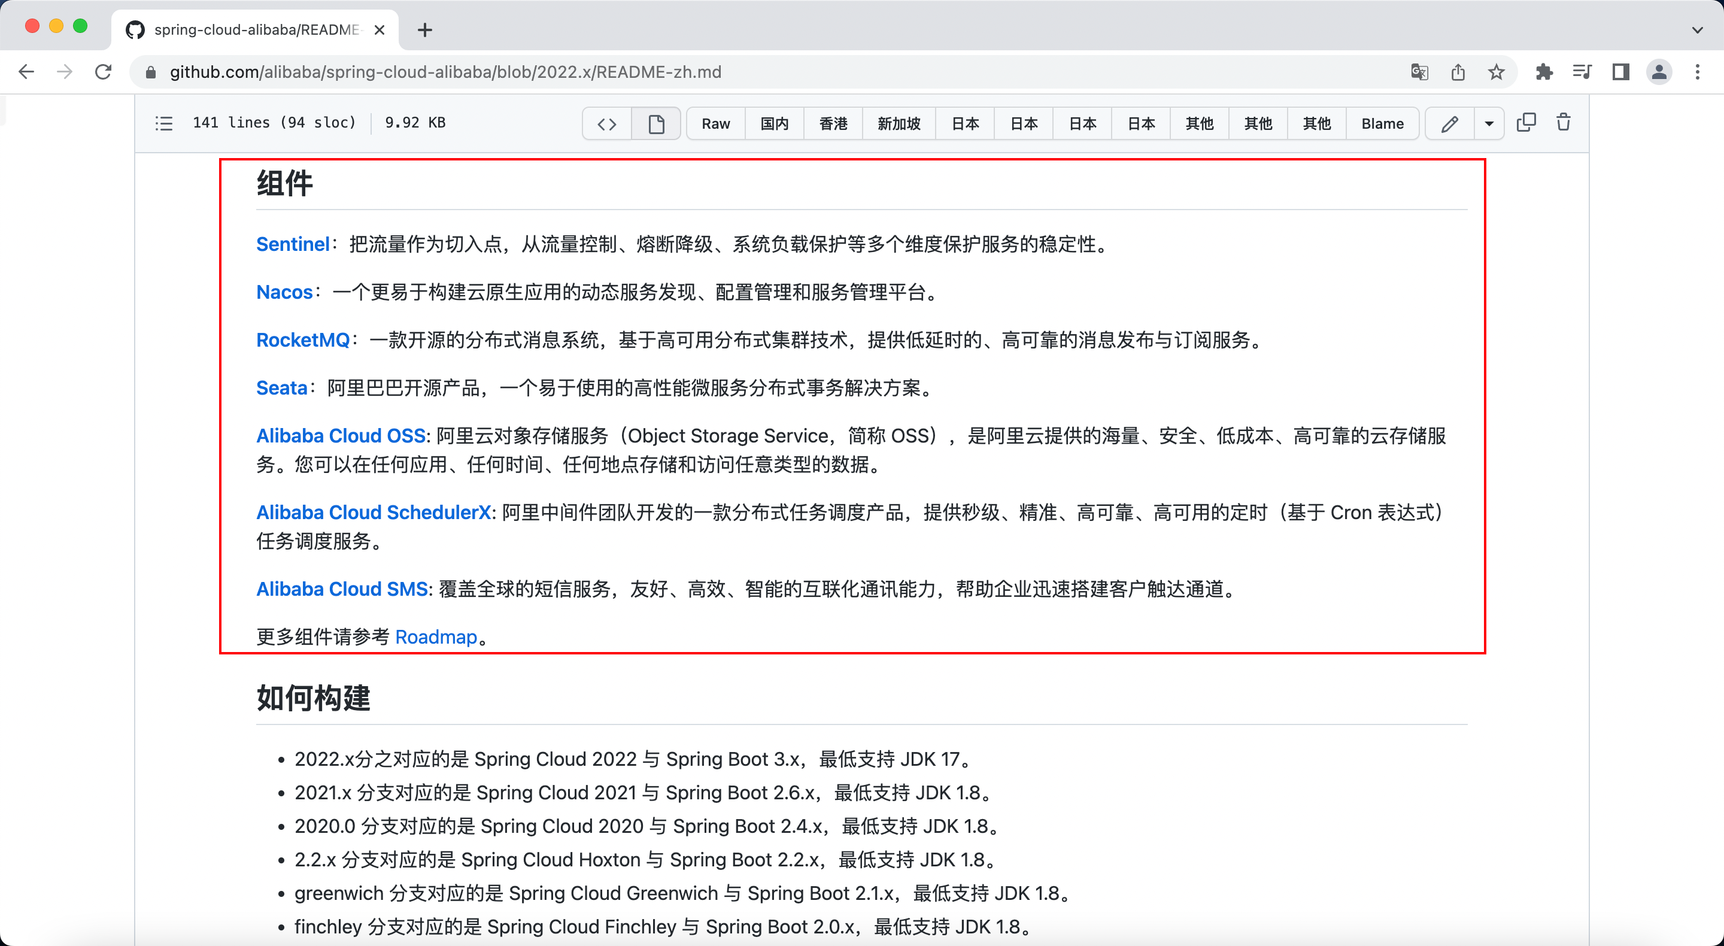Viewport: 1724px width, 946px height.
Task: Expand the edit options dropdown arrow
Action: point(1489,123)
